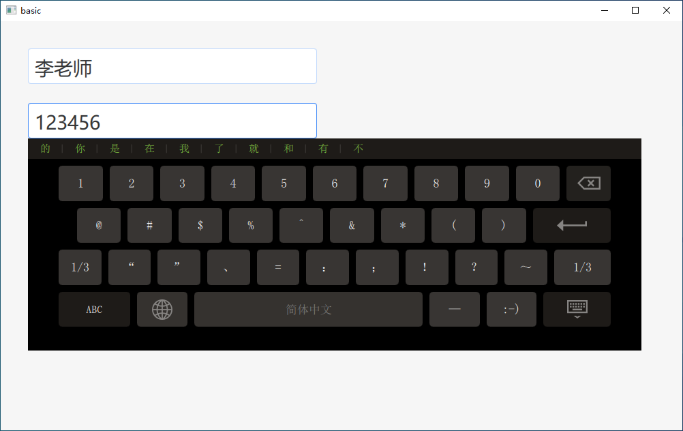Switch keyboard to ABC letters mode
This screenshot has width=683, height=431.
tap(94, 310)
